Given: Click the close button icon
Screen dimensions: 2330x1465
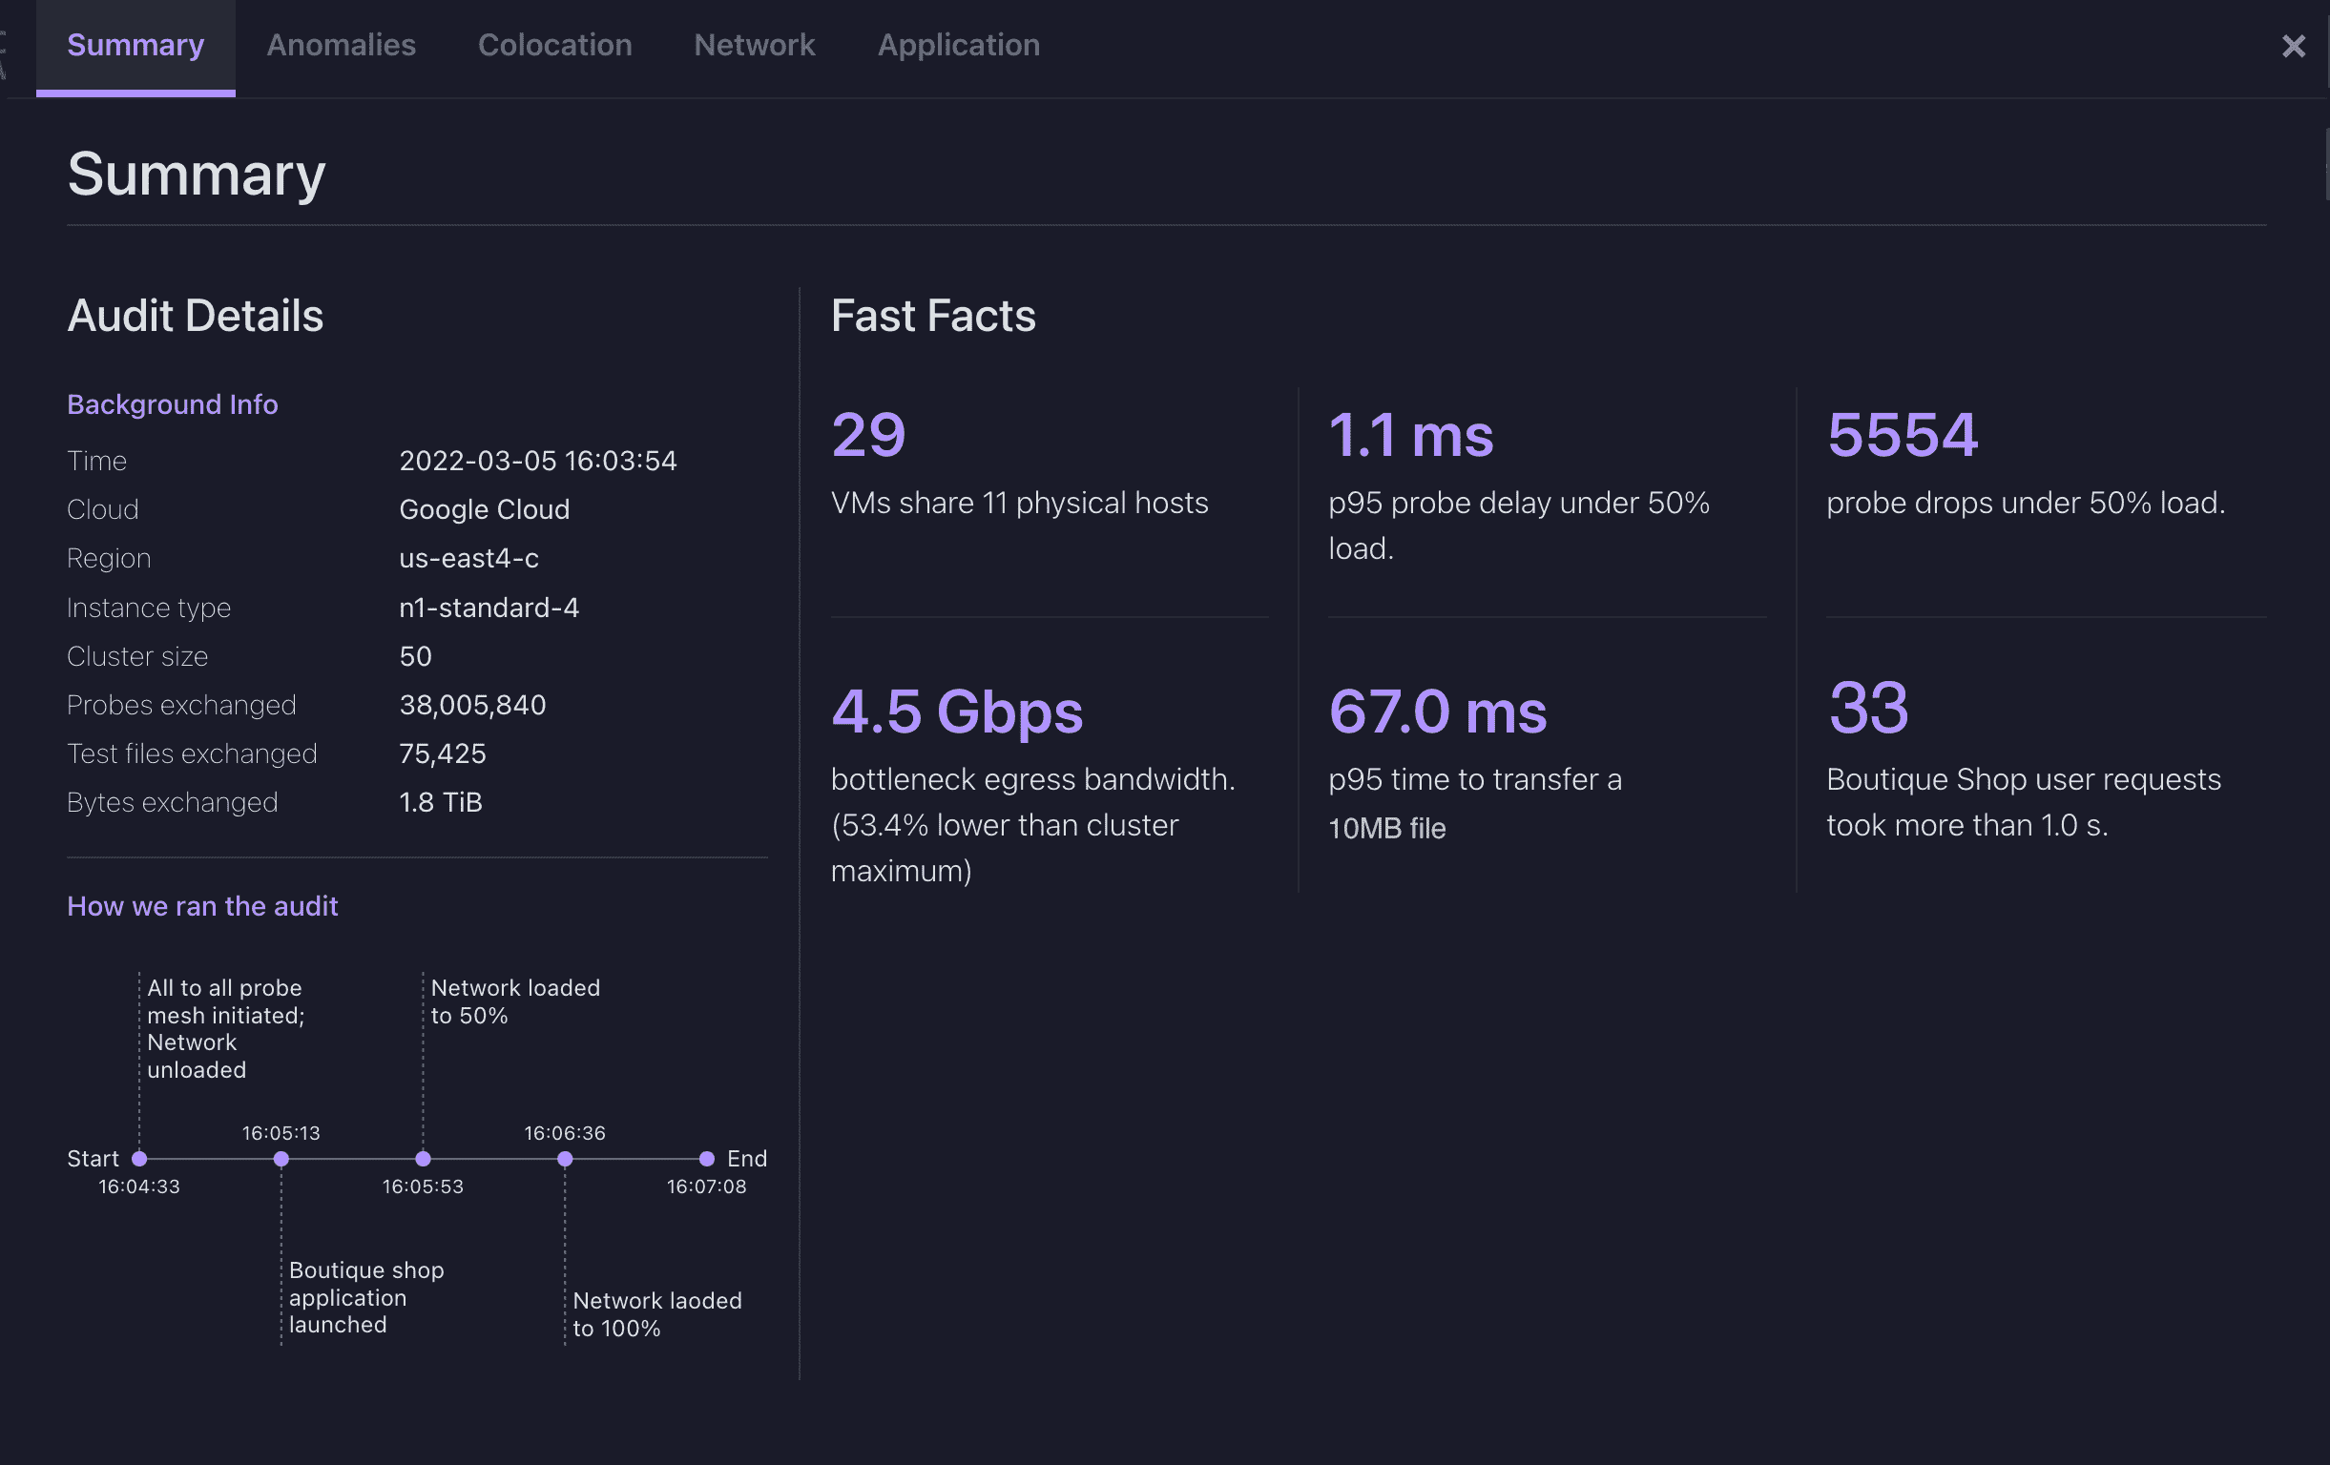Looking at the screenshot, I should pyautogui.click(x=2291, y=42).
